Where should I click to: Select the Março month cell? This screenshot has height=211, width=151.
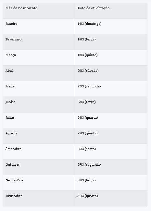39,58
